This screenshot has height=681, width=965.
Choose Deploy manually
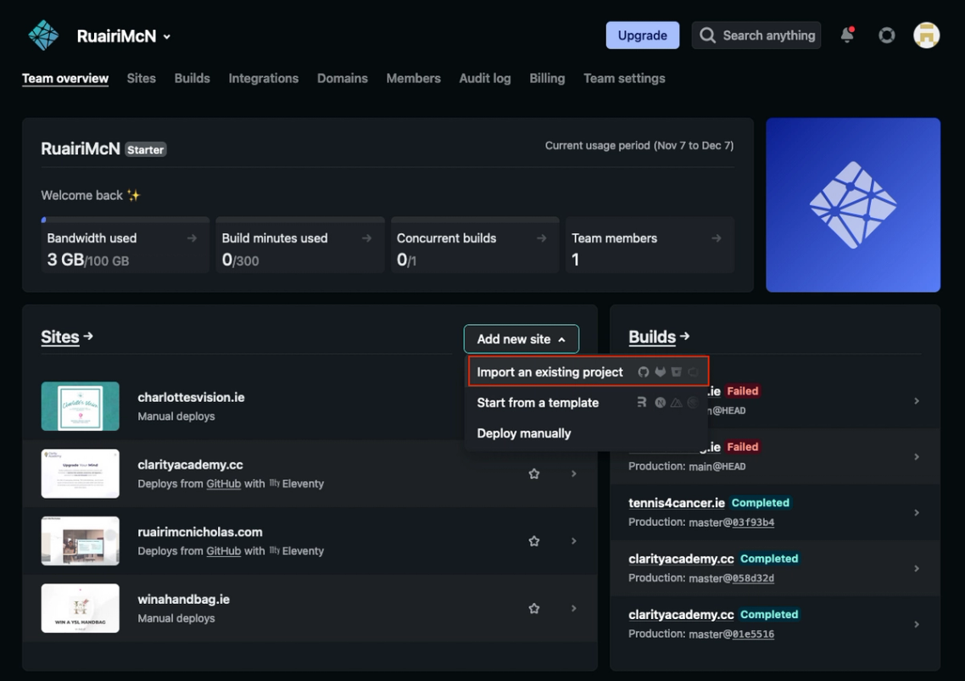coord(587,433)
